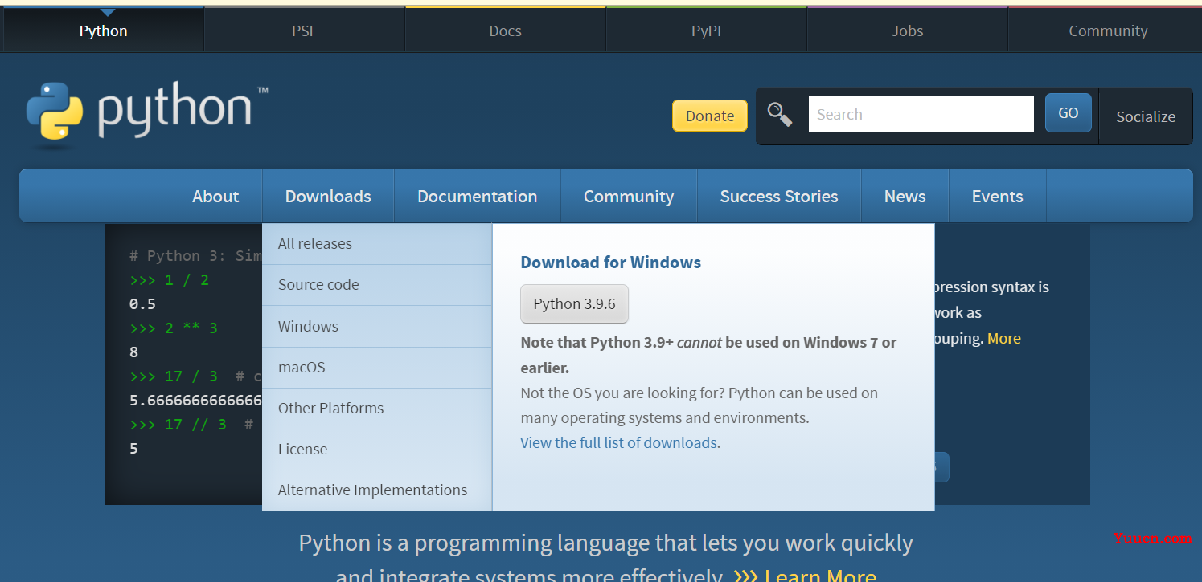This screenshot has height=582, width=1202.
Task: Switch to the Docs top tab
Action: [506, 31]
